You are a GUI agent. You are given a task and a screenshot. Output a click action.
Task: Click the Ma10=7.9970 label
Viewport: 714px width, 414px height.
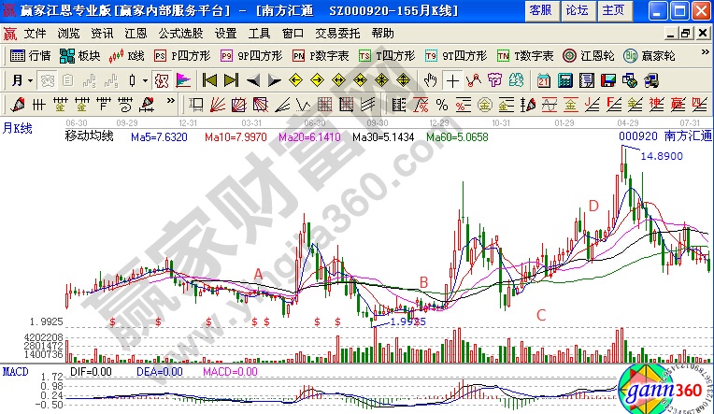click(x=236, y=137)
